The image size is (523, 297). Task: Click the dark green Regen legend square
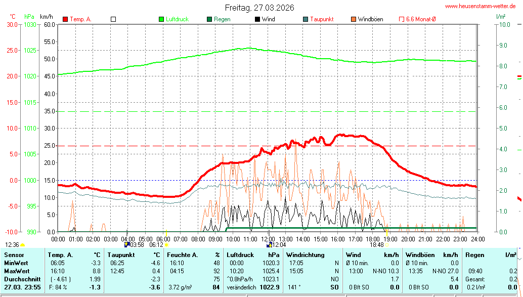click(x=209, y=19)
